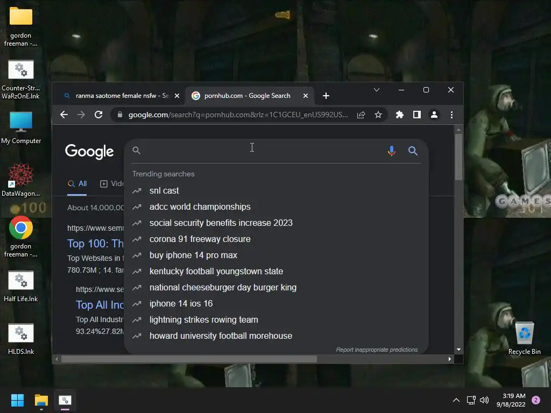Select the DataWagon desktop shortcut

coord(21,180)
